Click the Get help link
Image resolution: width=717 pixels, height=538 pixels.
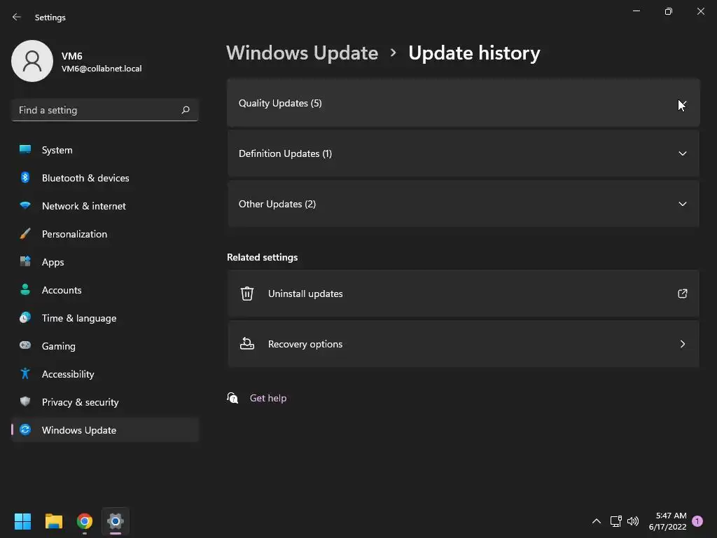pos(268,398)
